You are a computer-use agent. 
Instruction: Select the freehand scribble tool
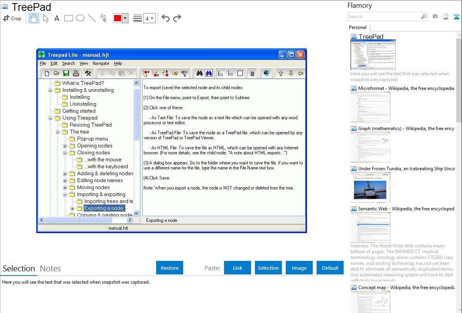pos(103,18)
